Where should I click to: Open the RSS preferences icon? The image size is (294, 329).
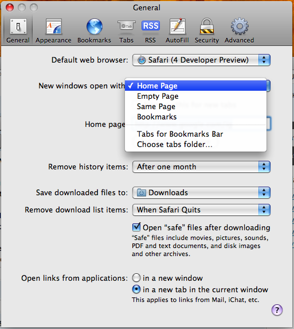150,26
